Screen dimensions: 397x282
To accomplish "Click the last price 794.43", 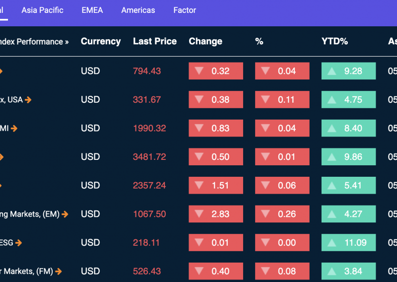I will (147, 71).
